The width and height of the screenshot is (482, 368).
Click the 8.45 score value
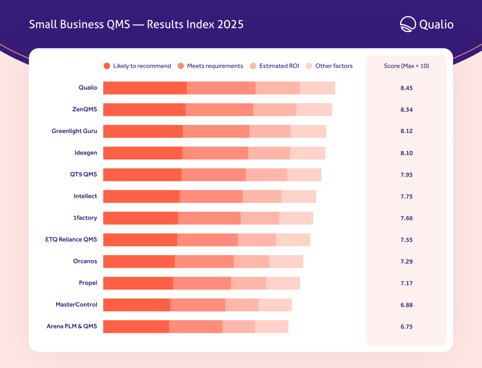[407, 88]
